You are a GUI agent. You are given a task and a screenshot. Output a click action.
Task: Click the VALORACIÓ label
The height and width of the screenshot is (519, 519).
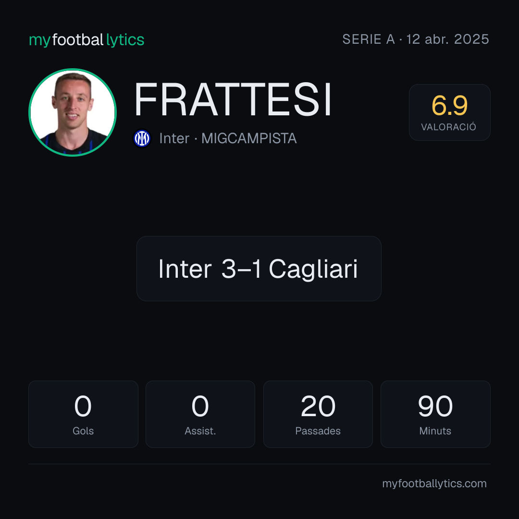449,127
